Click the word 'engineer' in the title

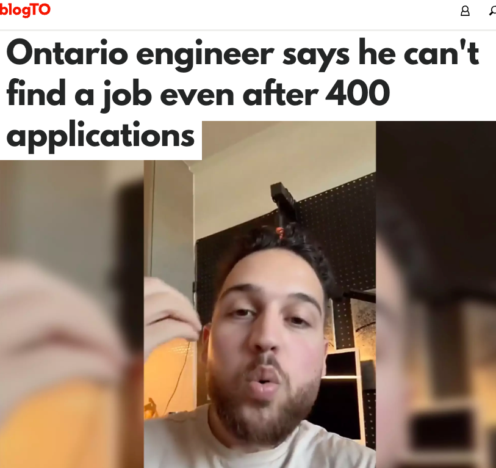tap(205, 56)
